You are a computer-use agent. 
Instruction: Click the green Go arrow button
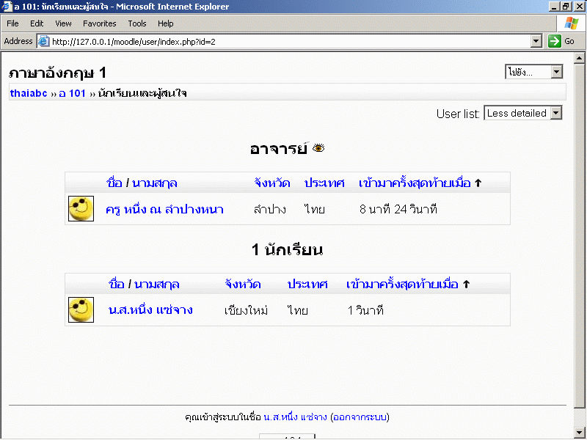pyautogui.click(x=555, y=41)
